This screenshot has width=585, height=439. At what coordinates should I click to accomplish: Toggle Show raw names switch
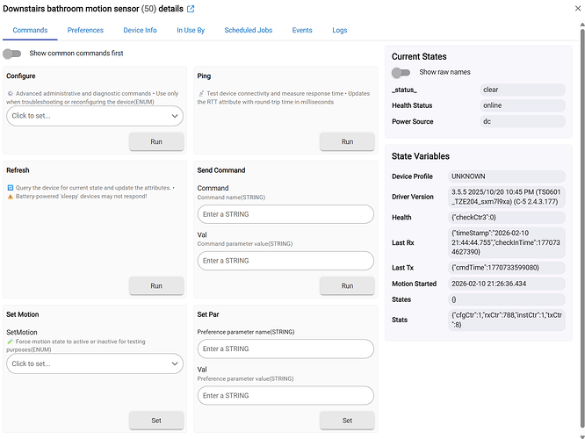401,72
